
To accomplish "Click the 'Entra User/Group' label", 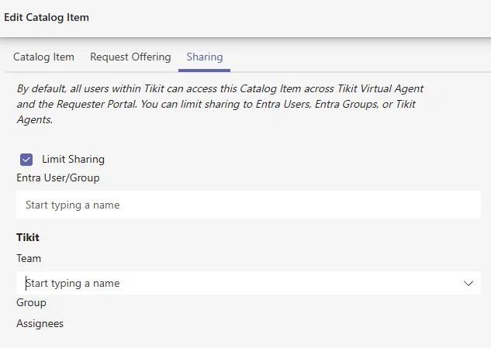I will click(58, 177).
